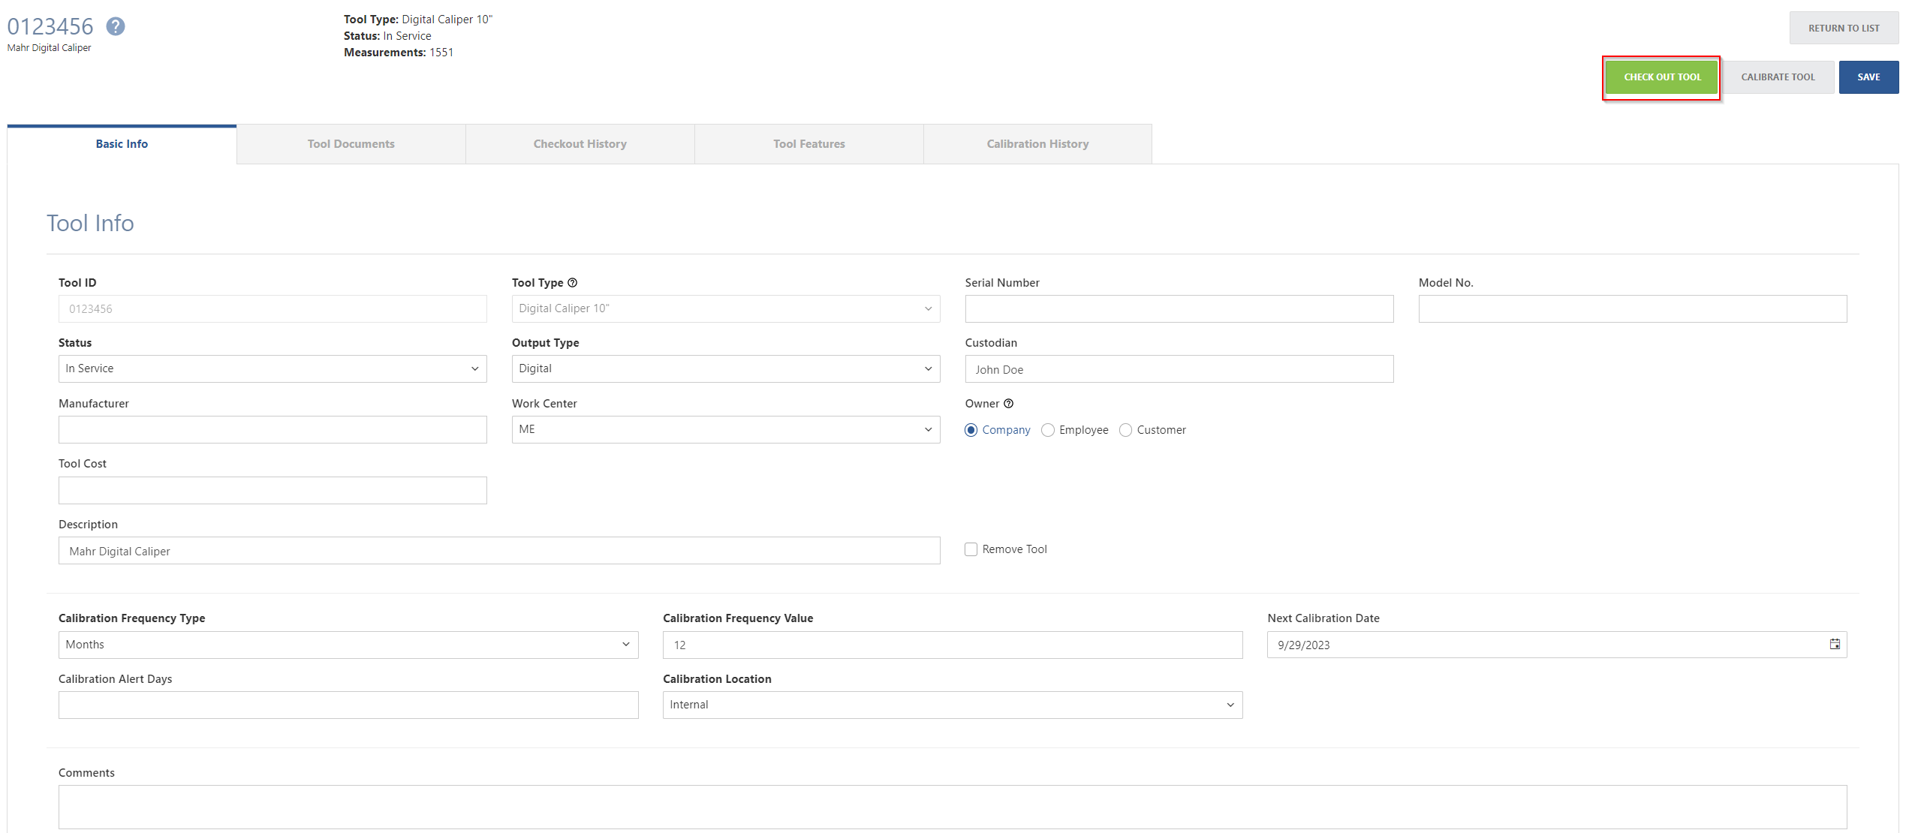Click the green Check Out Tool button
Viewport: 1906px width, 833px height.
pyautogui.click(x=1661, y=77)
